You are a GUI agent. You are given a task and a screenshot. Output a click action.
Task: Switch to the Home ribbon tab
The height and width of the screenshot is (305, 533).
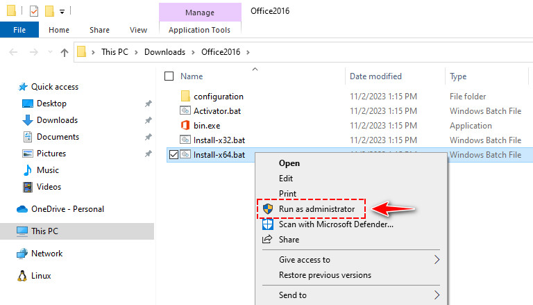(59, 30)
